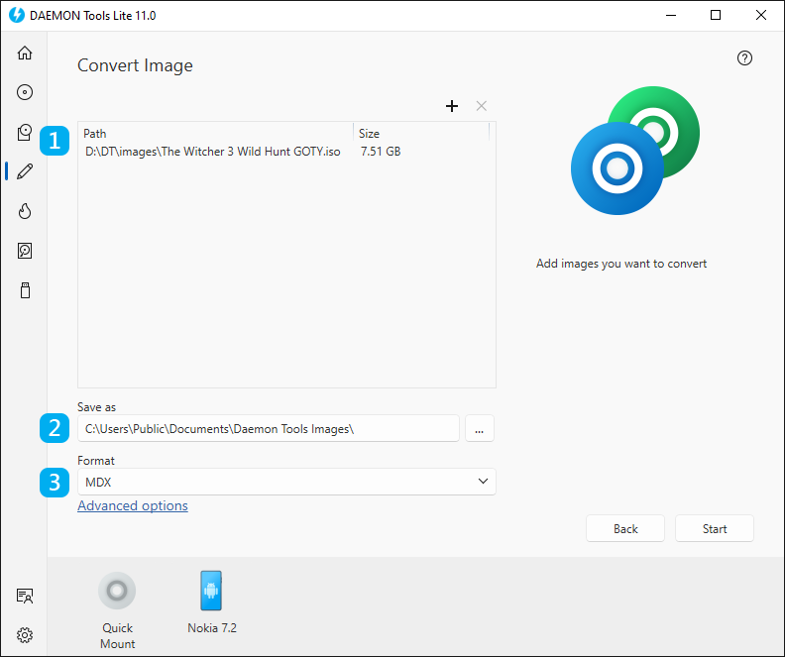Open the Advanced options link
785x657 pixels.
tap(133, 506)
